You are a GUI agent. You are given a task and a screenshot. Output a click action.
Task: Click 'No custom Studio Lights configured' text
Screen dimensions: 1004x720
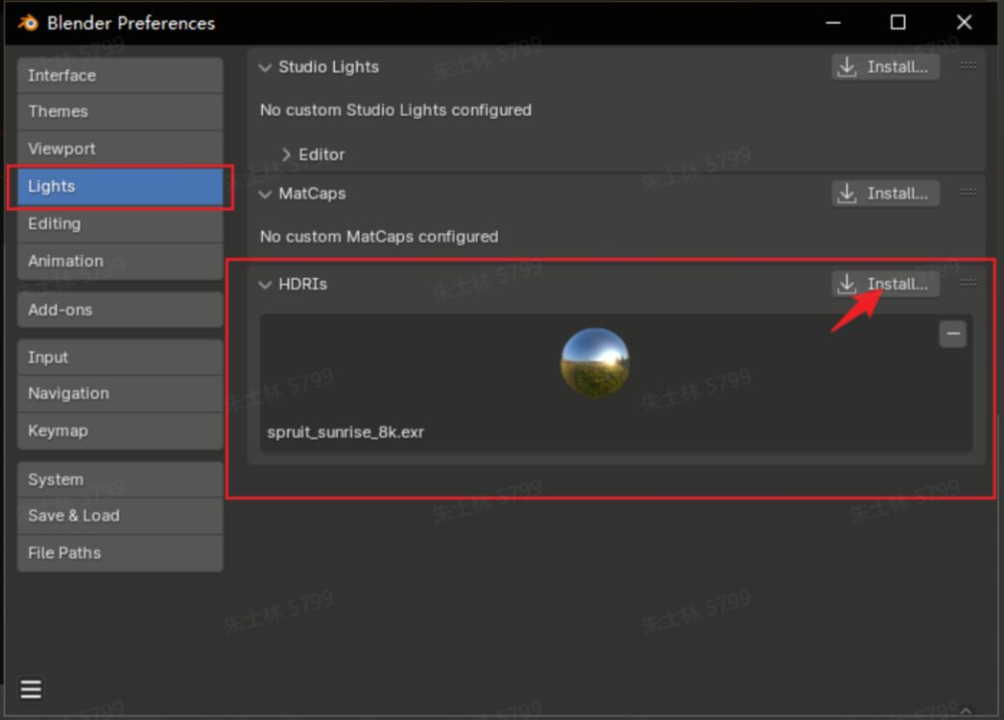tap(395, 110)
